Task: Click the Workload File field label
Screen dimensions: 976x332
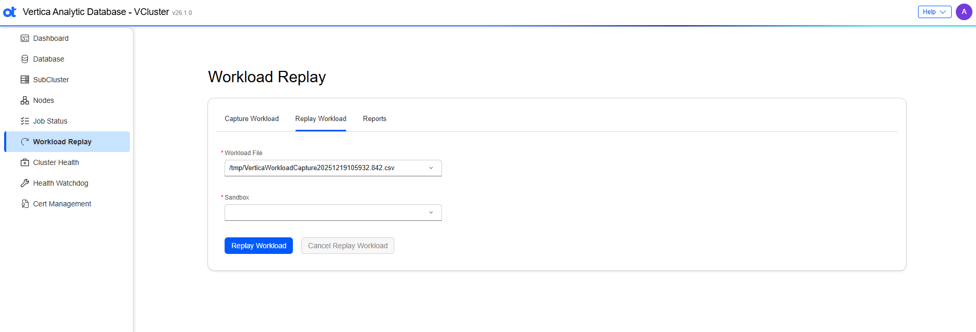Action: pyautogui.click(x=243, y=153)
